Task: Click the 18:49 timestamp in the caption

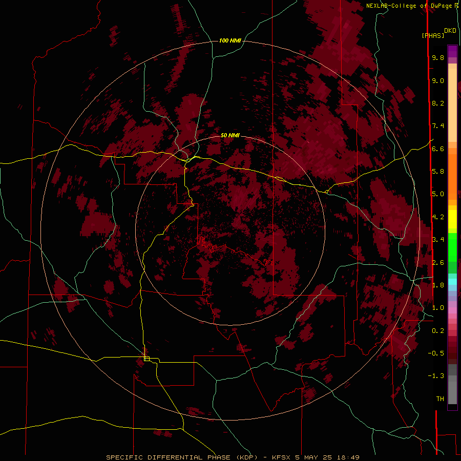Action: 349,457
